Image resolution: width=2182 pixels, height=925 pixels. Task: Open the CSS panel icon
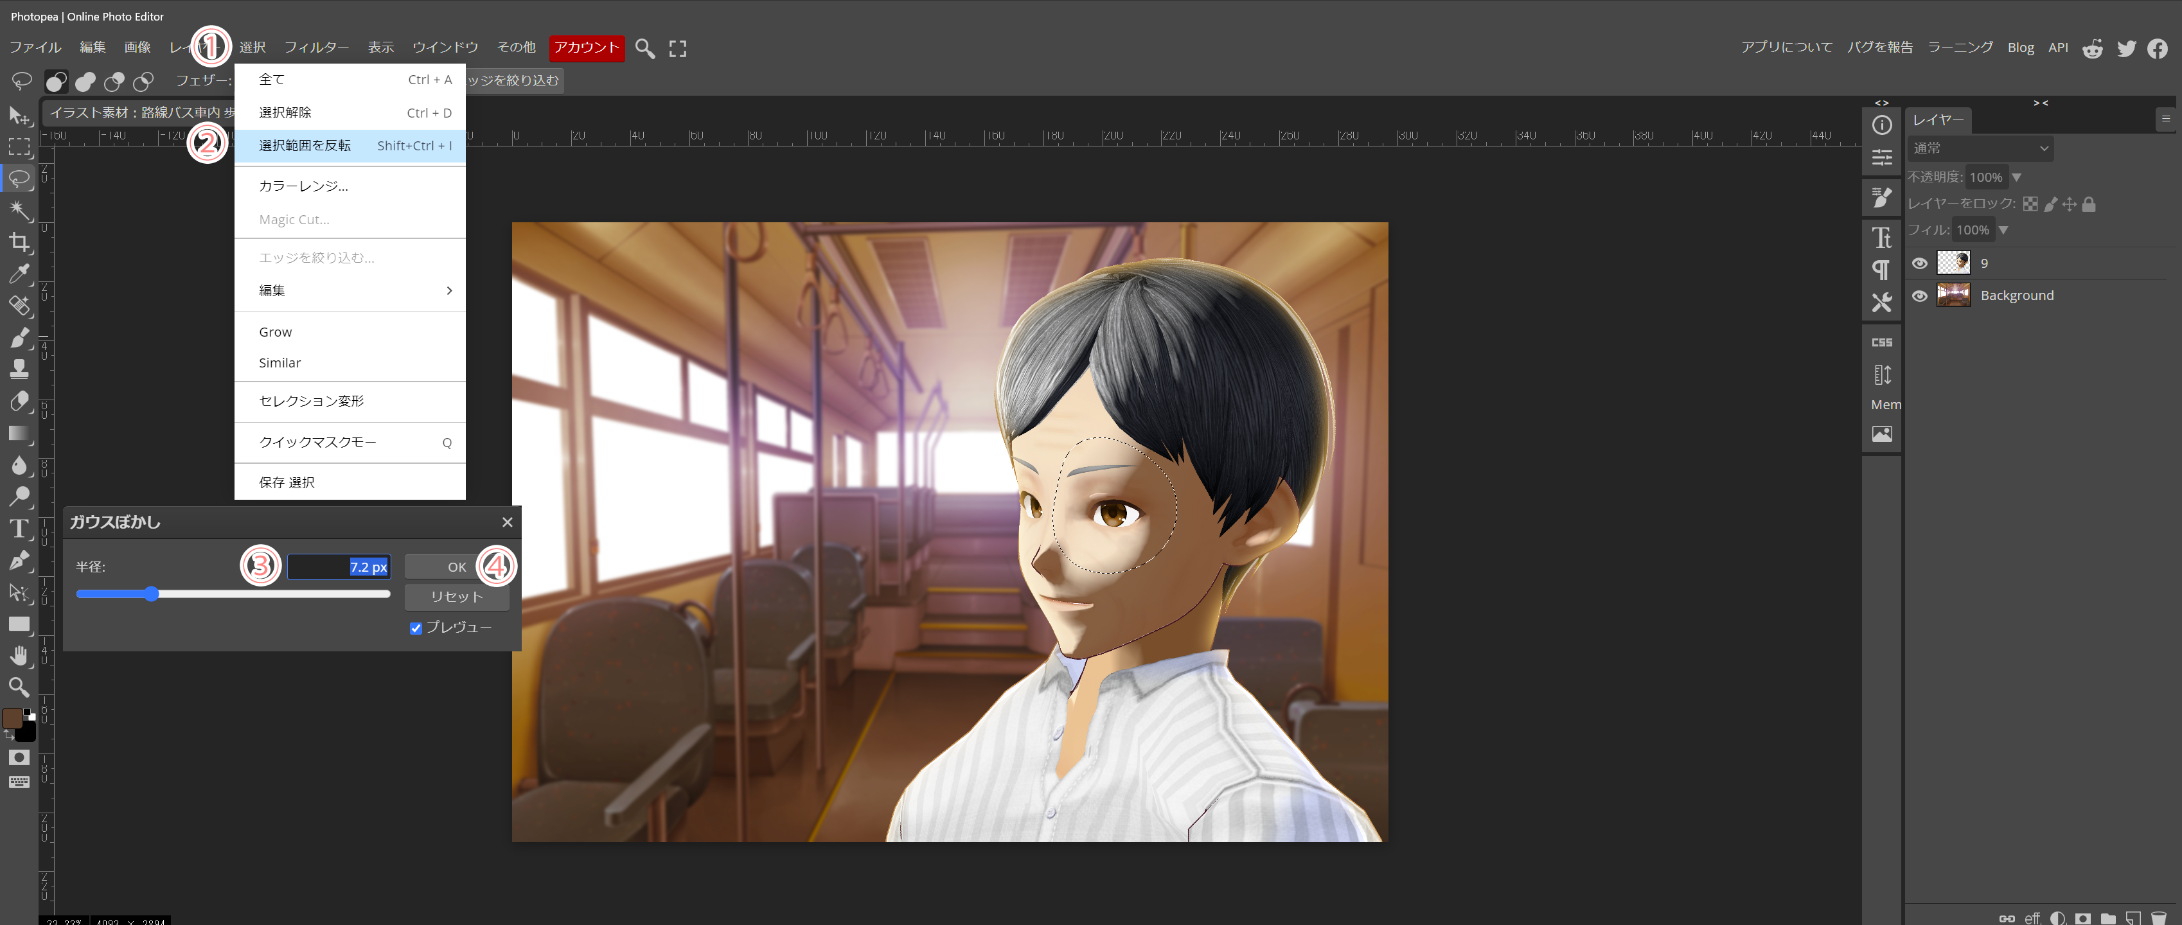pyautogui.click(x=1881, y=342)
